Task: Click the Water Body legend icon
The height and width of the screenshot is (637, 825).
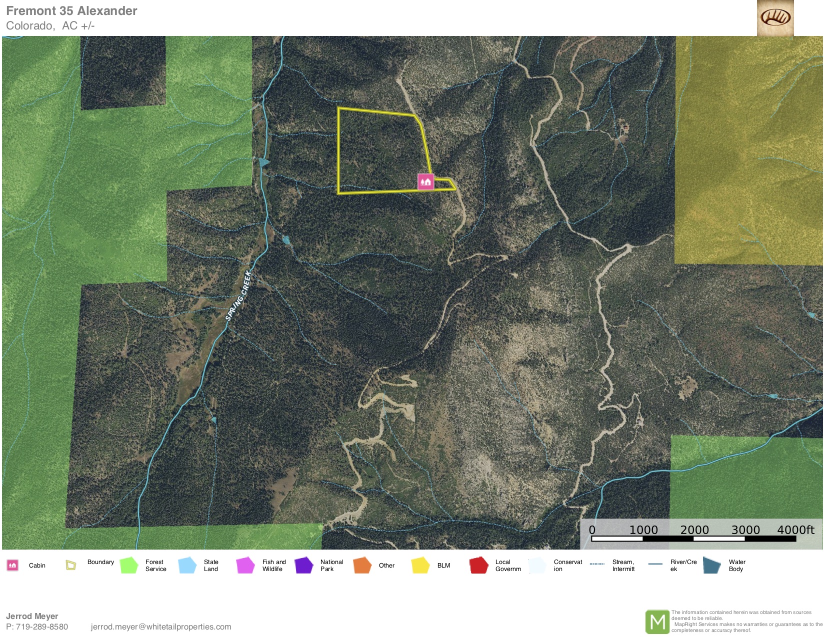Action: click(711, 566)
